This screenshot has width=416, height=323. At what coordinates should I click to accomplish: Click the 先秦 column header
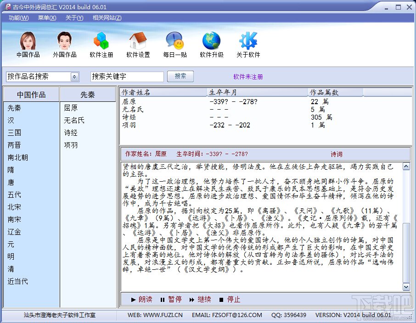coord(88,95)
